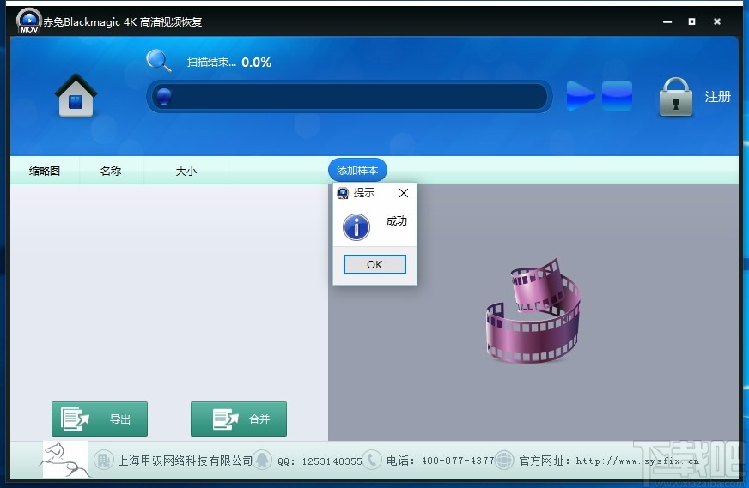
Task: Click the film reel preview image
Action: [533, 310]
